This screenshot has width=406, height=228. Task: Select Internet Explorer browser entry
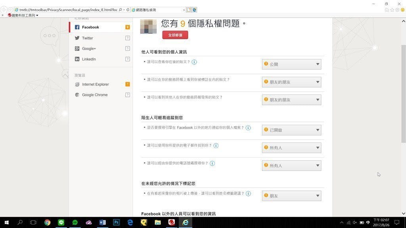click(x=95, y=84)
